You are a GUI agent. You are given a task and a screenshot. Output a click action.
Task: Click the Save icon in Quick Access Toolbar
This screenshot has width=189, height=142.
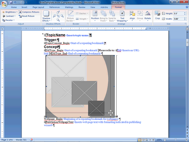click(11, 2)
